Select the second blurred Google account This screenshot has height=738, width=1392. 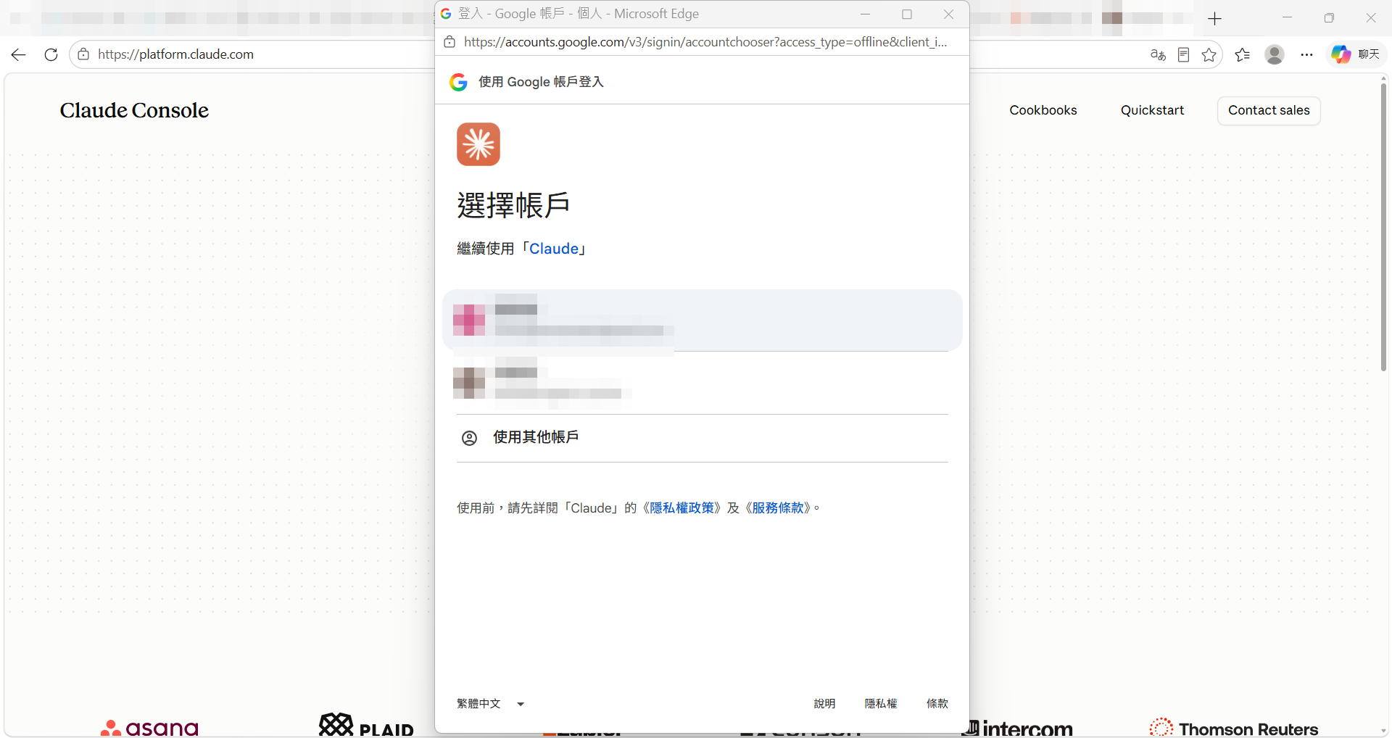click(703, 383)
